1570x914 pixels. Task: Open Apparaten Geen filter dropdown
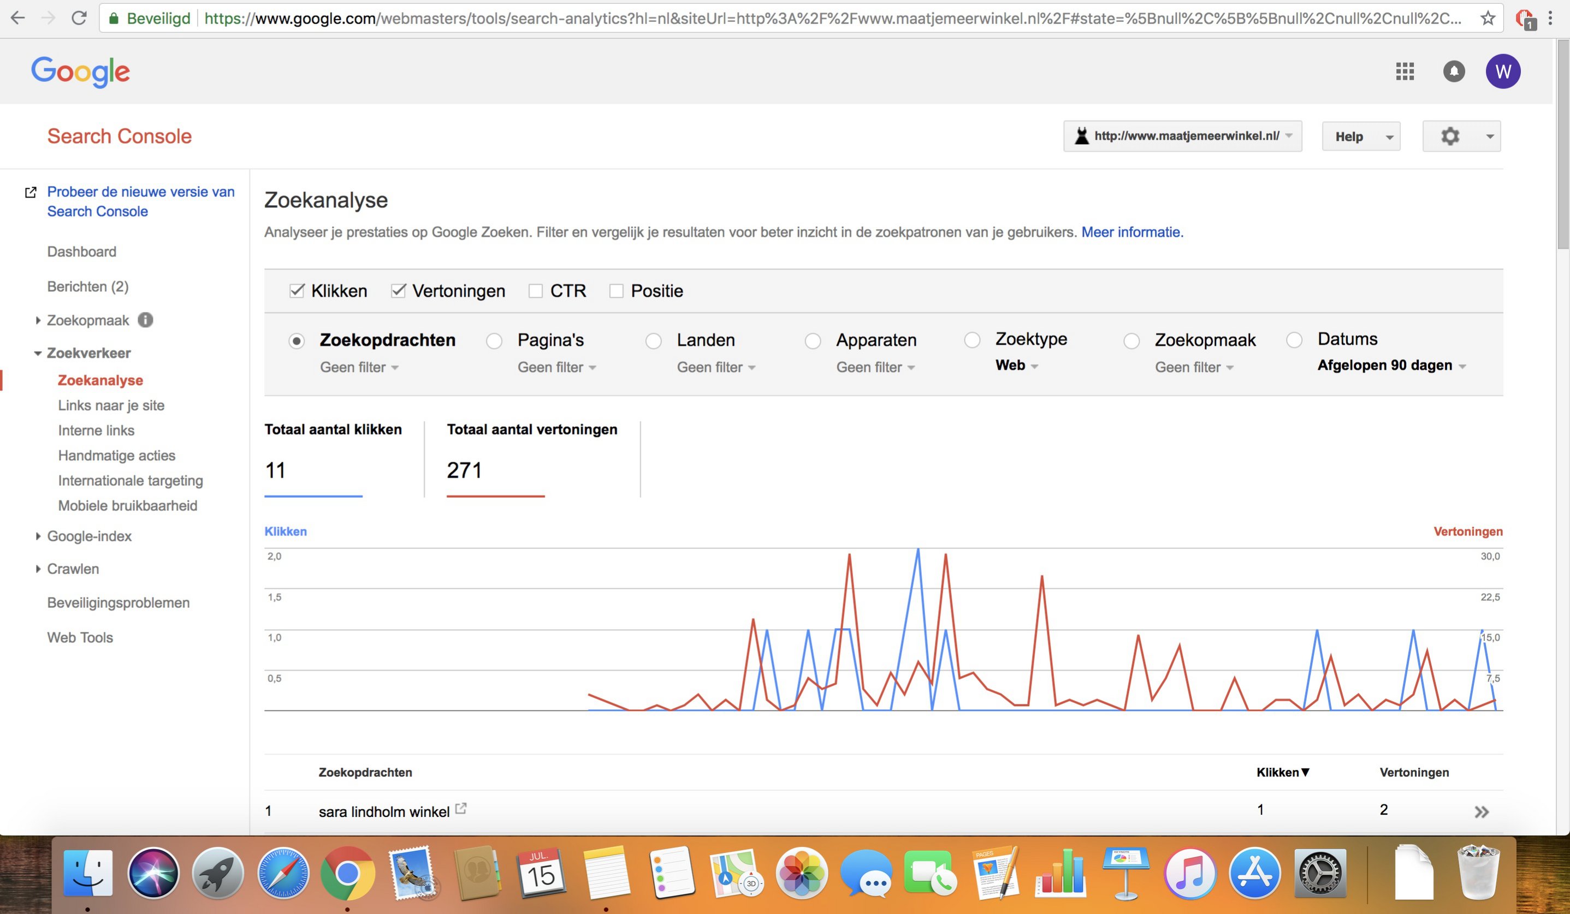pos(875,367)
